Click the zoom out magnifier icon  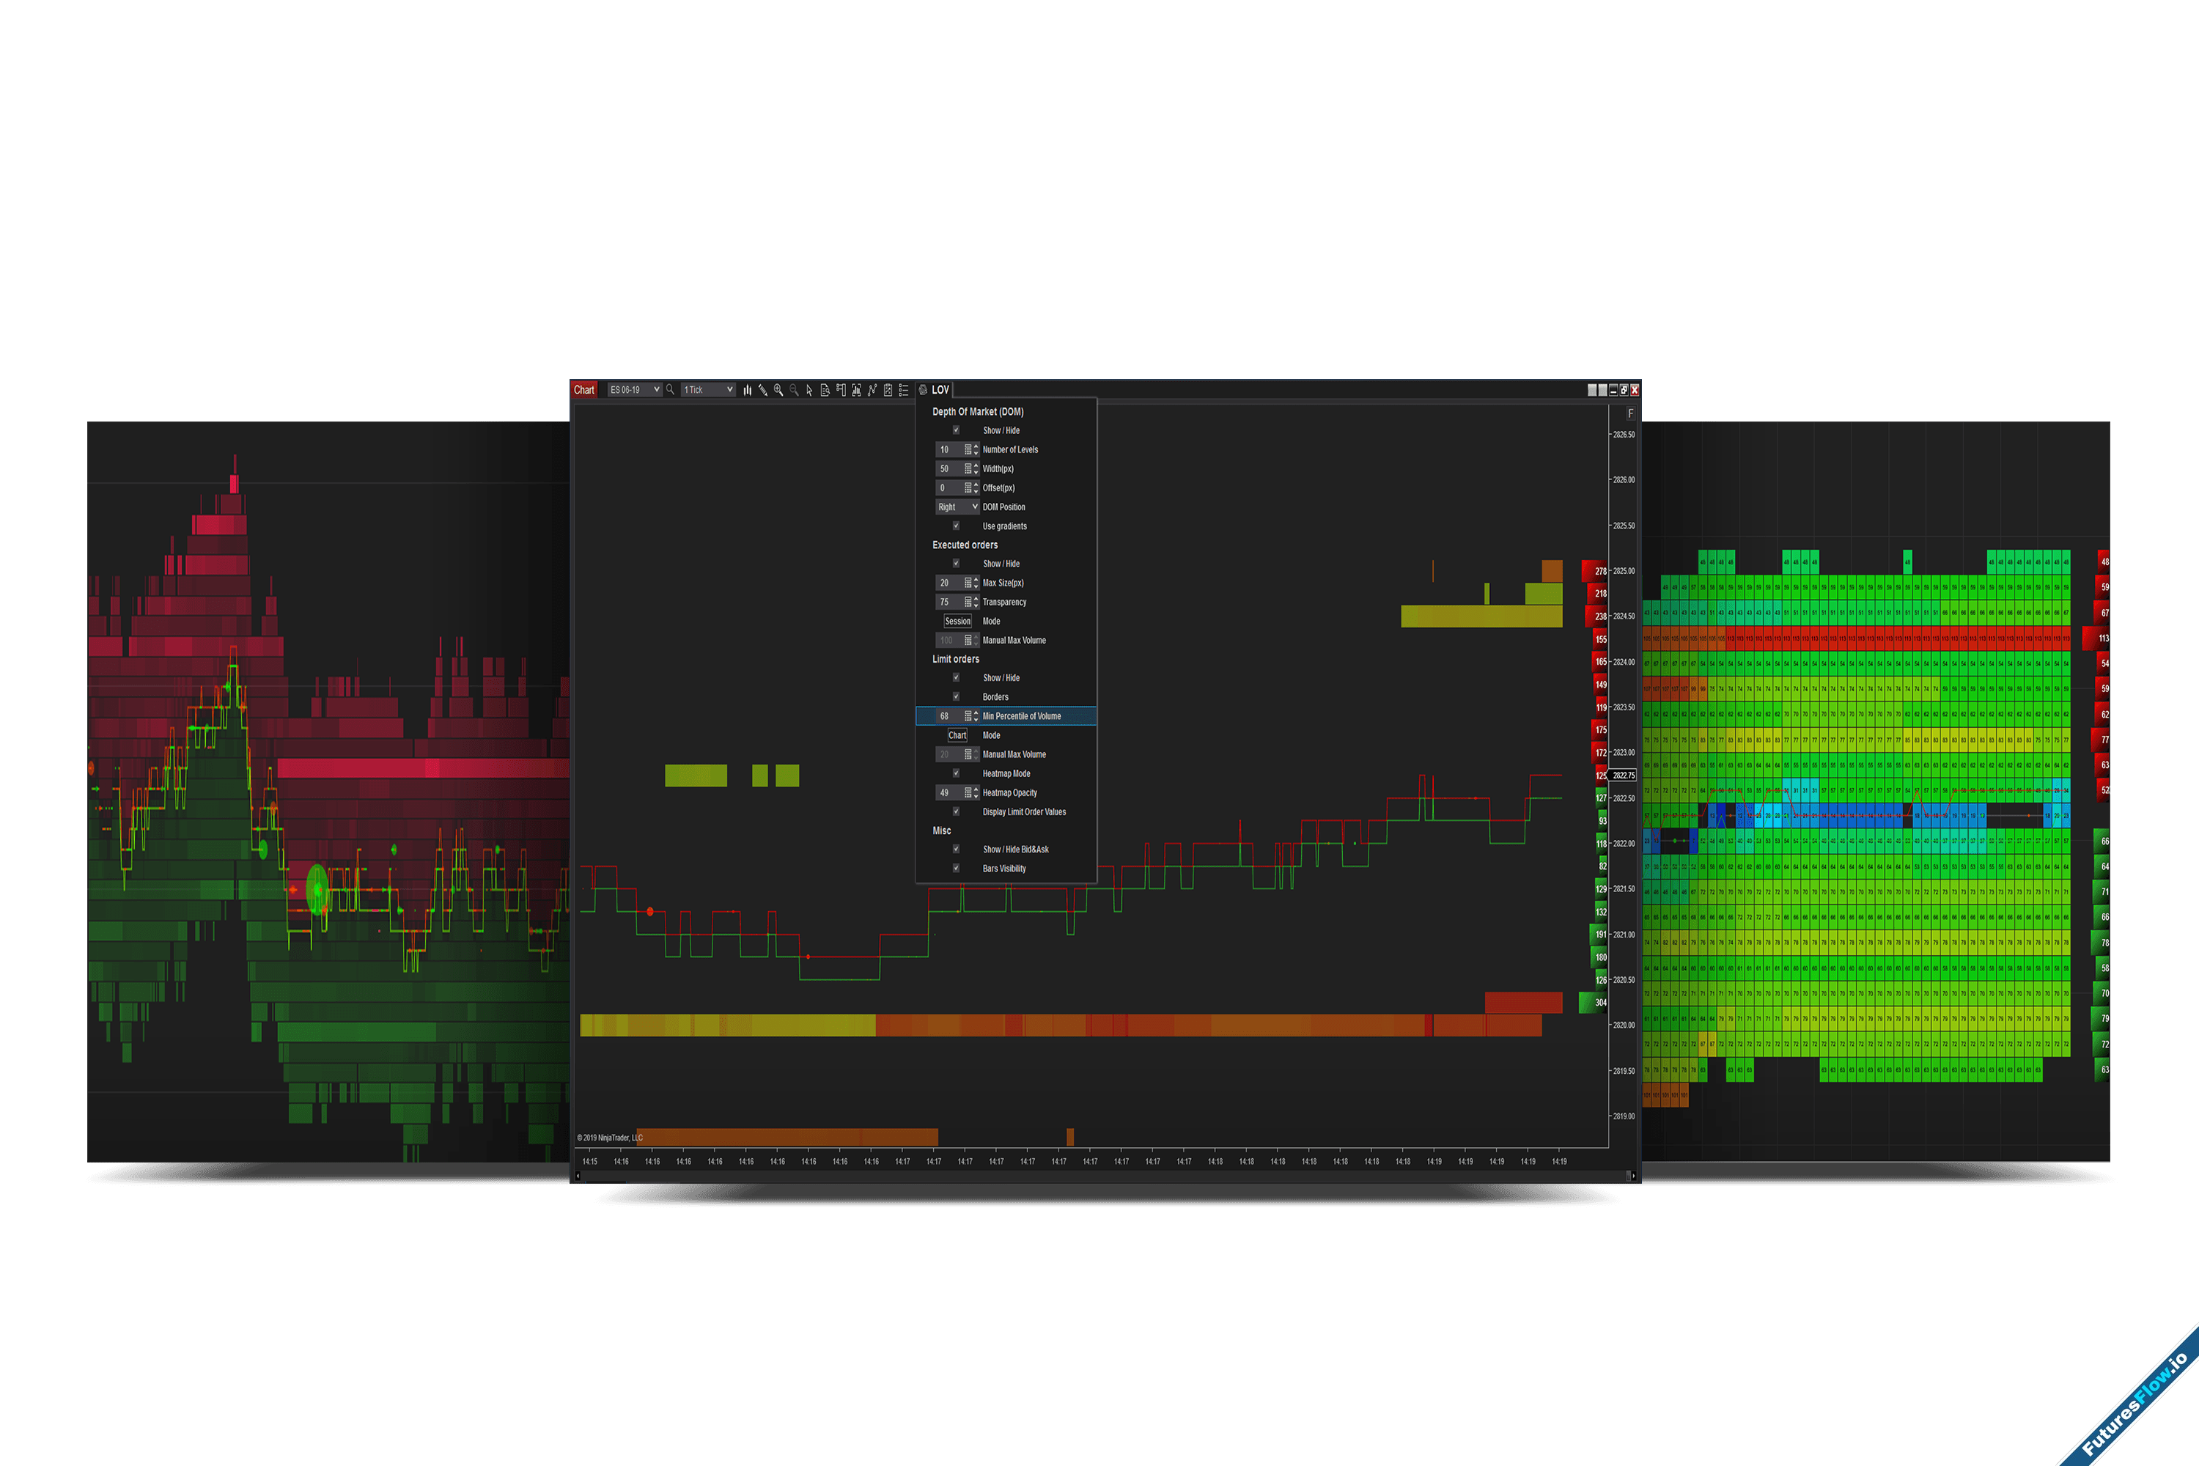point(794,390)
